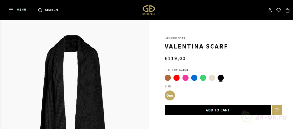Add scarf to wishlist with gold heart button
Viewport: 293px width, 129px height.
277,110
